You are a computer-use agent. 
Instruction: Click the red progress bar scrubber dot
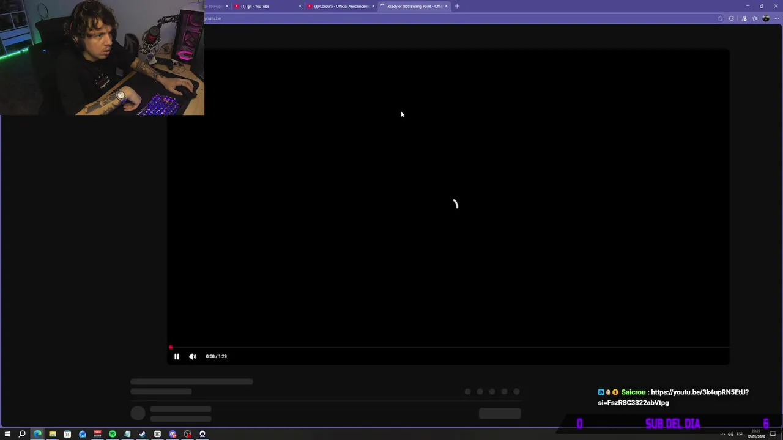[x=171, y=347]
